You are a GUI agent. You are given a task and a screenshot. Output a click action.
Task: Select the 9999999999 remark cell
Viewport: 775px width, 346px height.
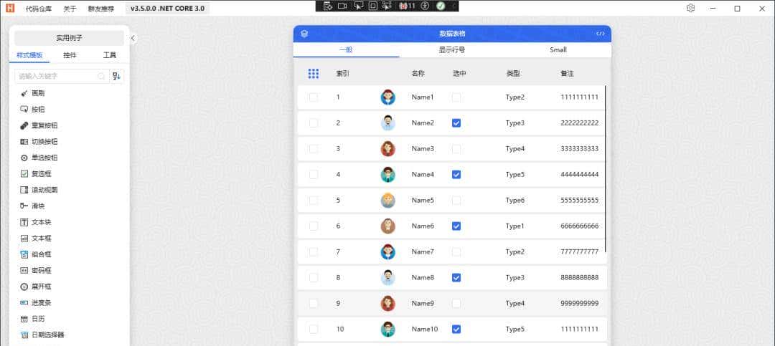(580, 303)
